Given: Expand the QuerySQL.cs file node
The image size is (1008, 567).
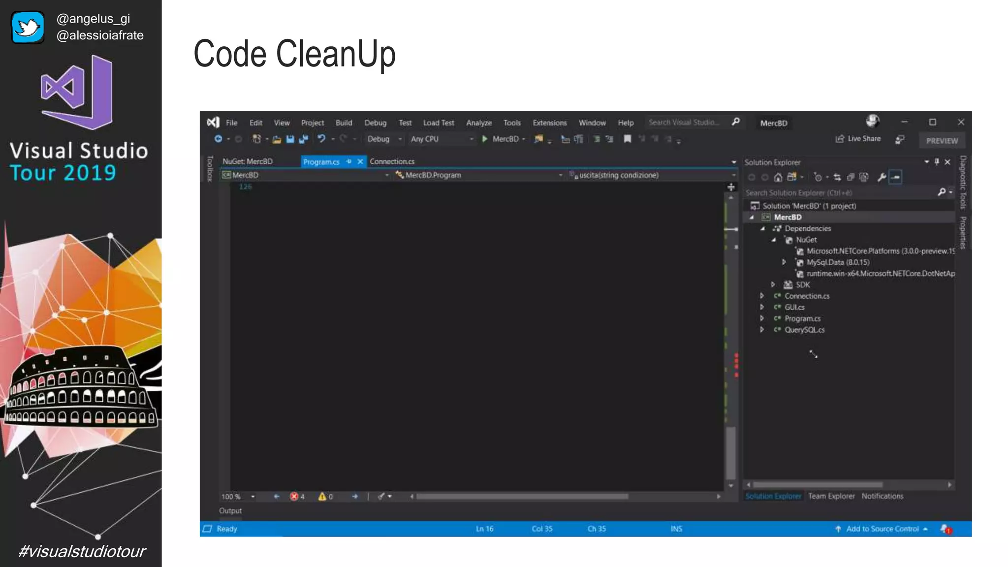Looking at the screenshot, I should pyautogui.click(x=762, y=330).
